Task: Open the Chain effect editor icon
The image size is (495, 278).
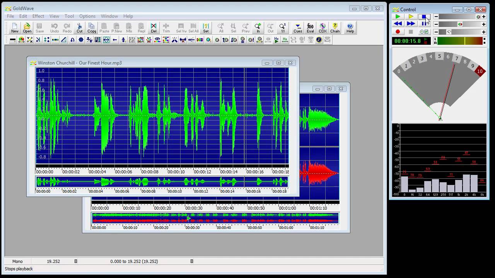Action: pos(335,28)
